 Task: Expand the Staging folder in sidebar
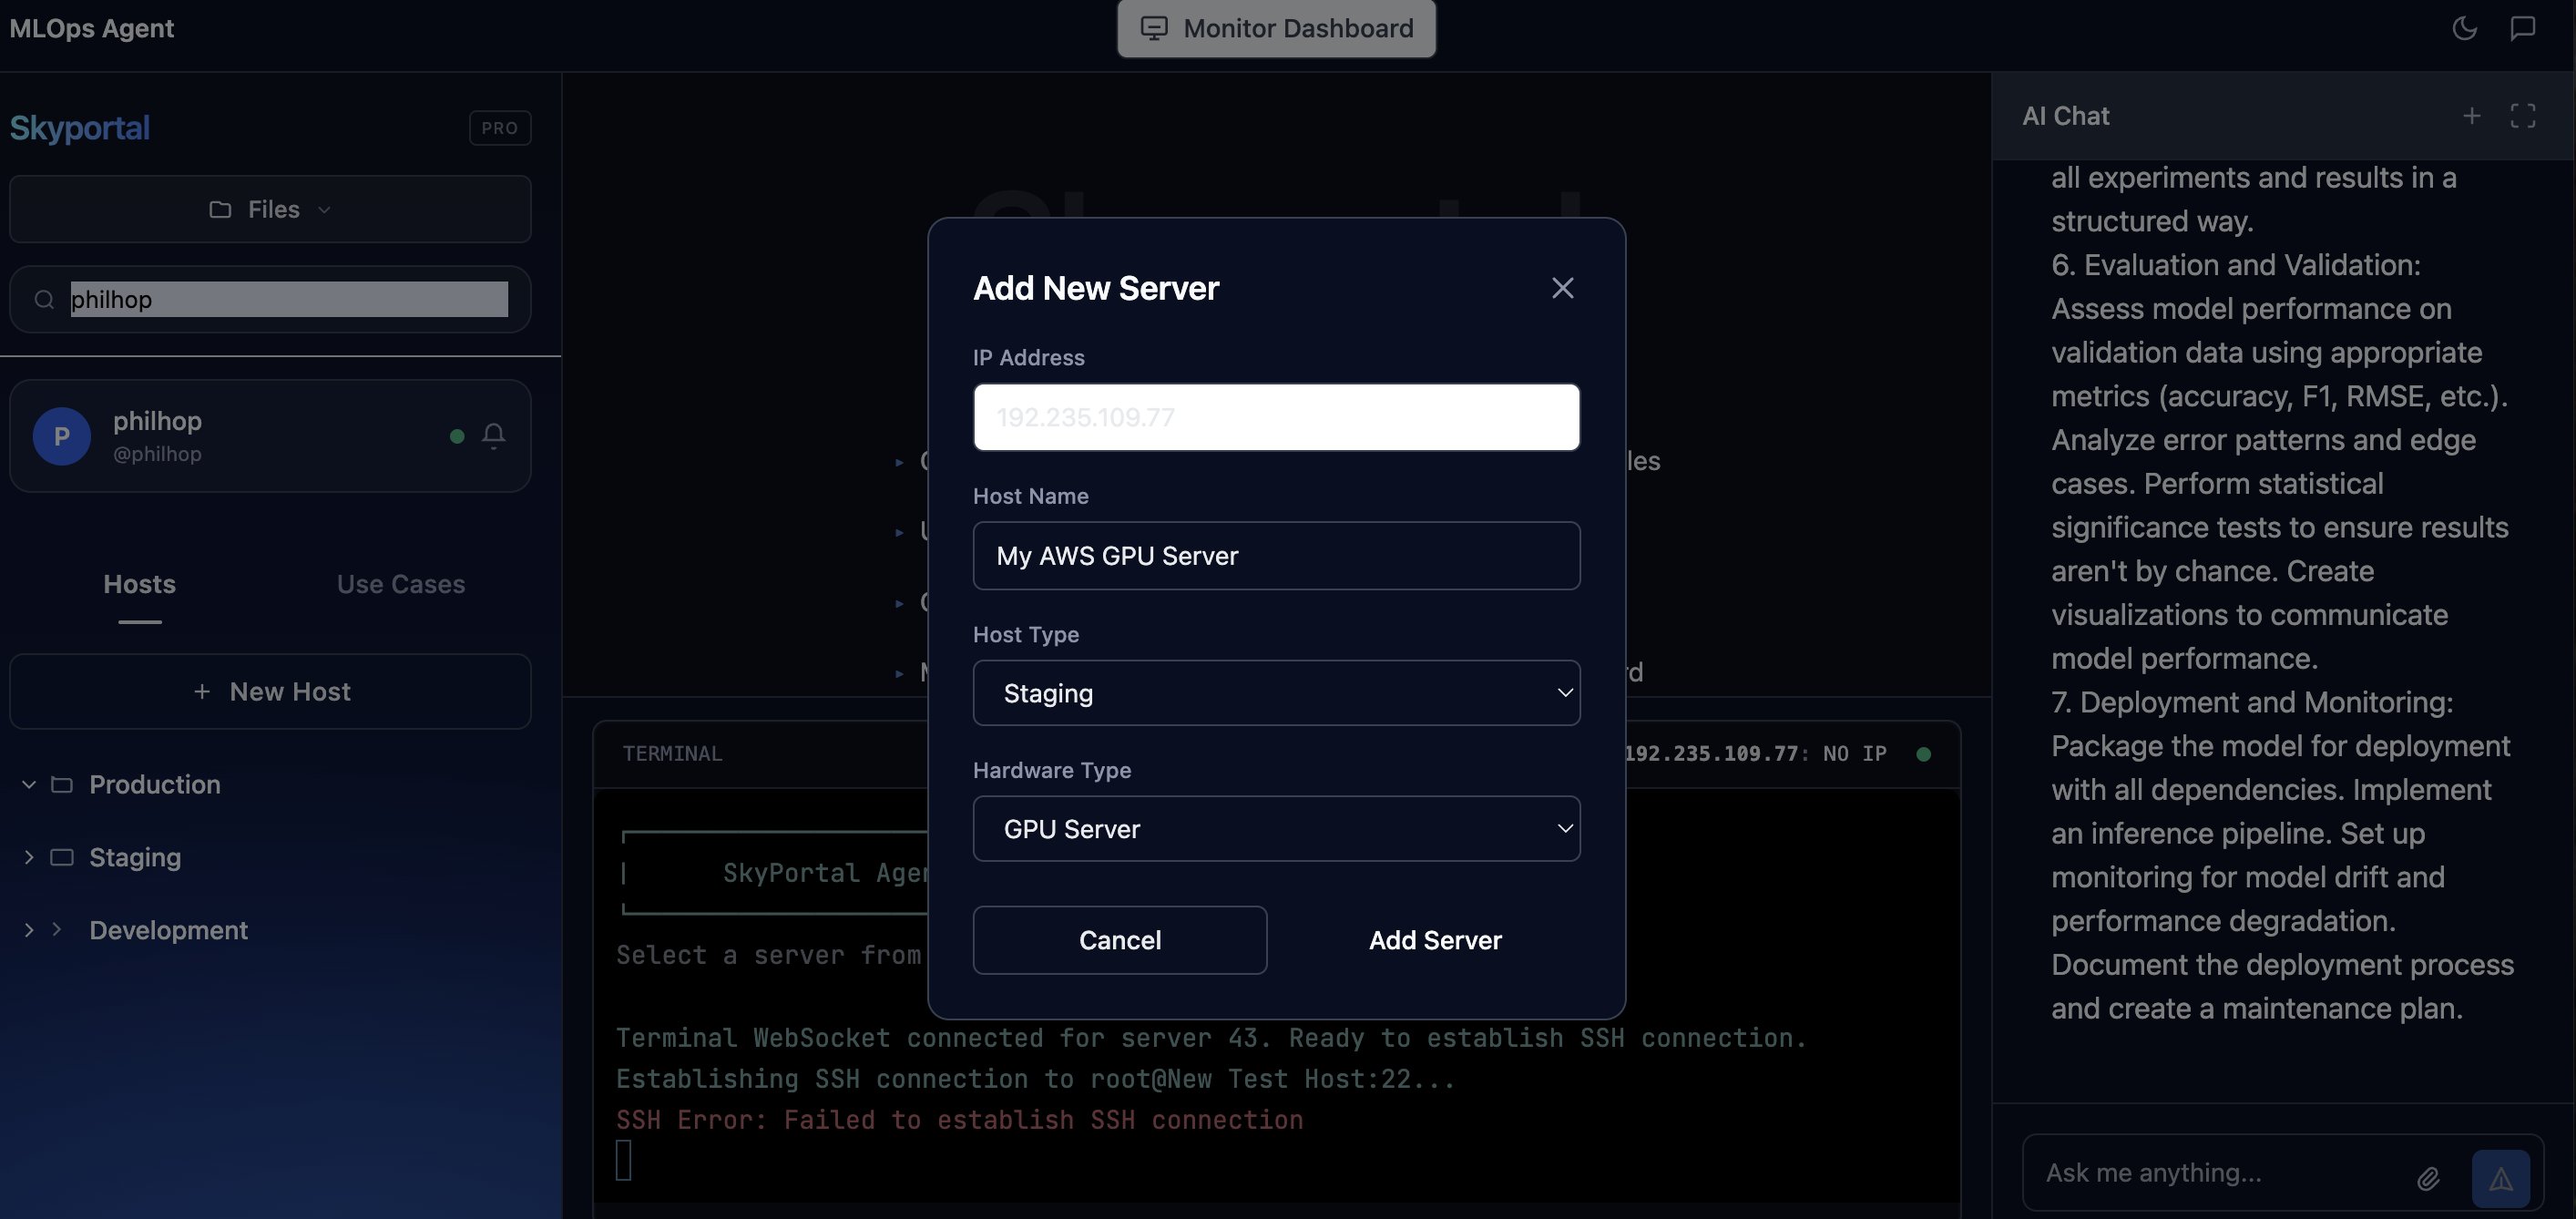[29, 857]
